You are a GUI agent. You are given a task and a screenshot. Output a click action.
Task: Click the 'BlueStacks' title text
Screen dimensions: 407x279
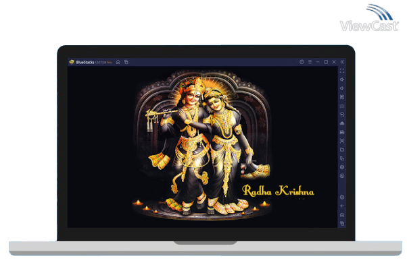click(x=85, y=63)
